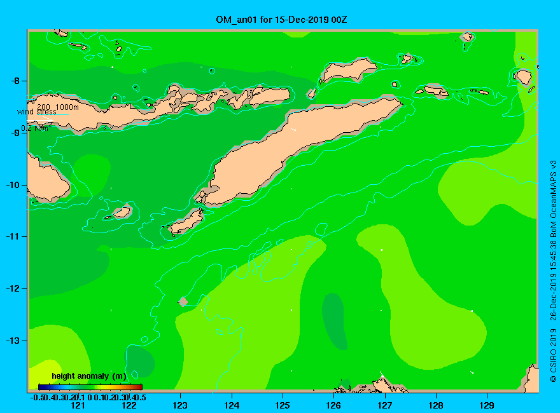Click the longitude label 124
The height and width of the screenshot is (413, 560).
pyautogui.click(x=232, y=405)
